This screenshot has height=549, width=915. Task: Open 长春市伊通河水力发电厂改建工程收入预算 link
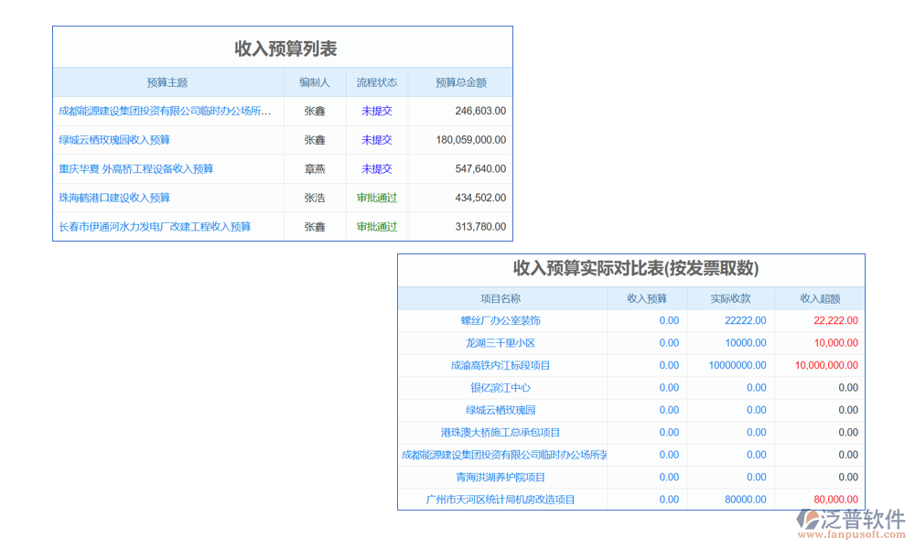tap(155, 227)
